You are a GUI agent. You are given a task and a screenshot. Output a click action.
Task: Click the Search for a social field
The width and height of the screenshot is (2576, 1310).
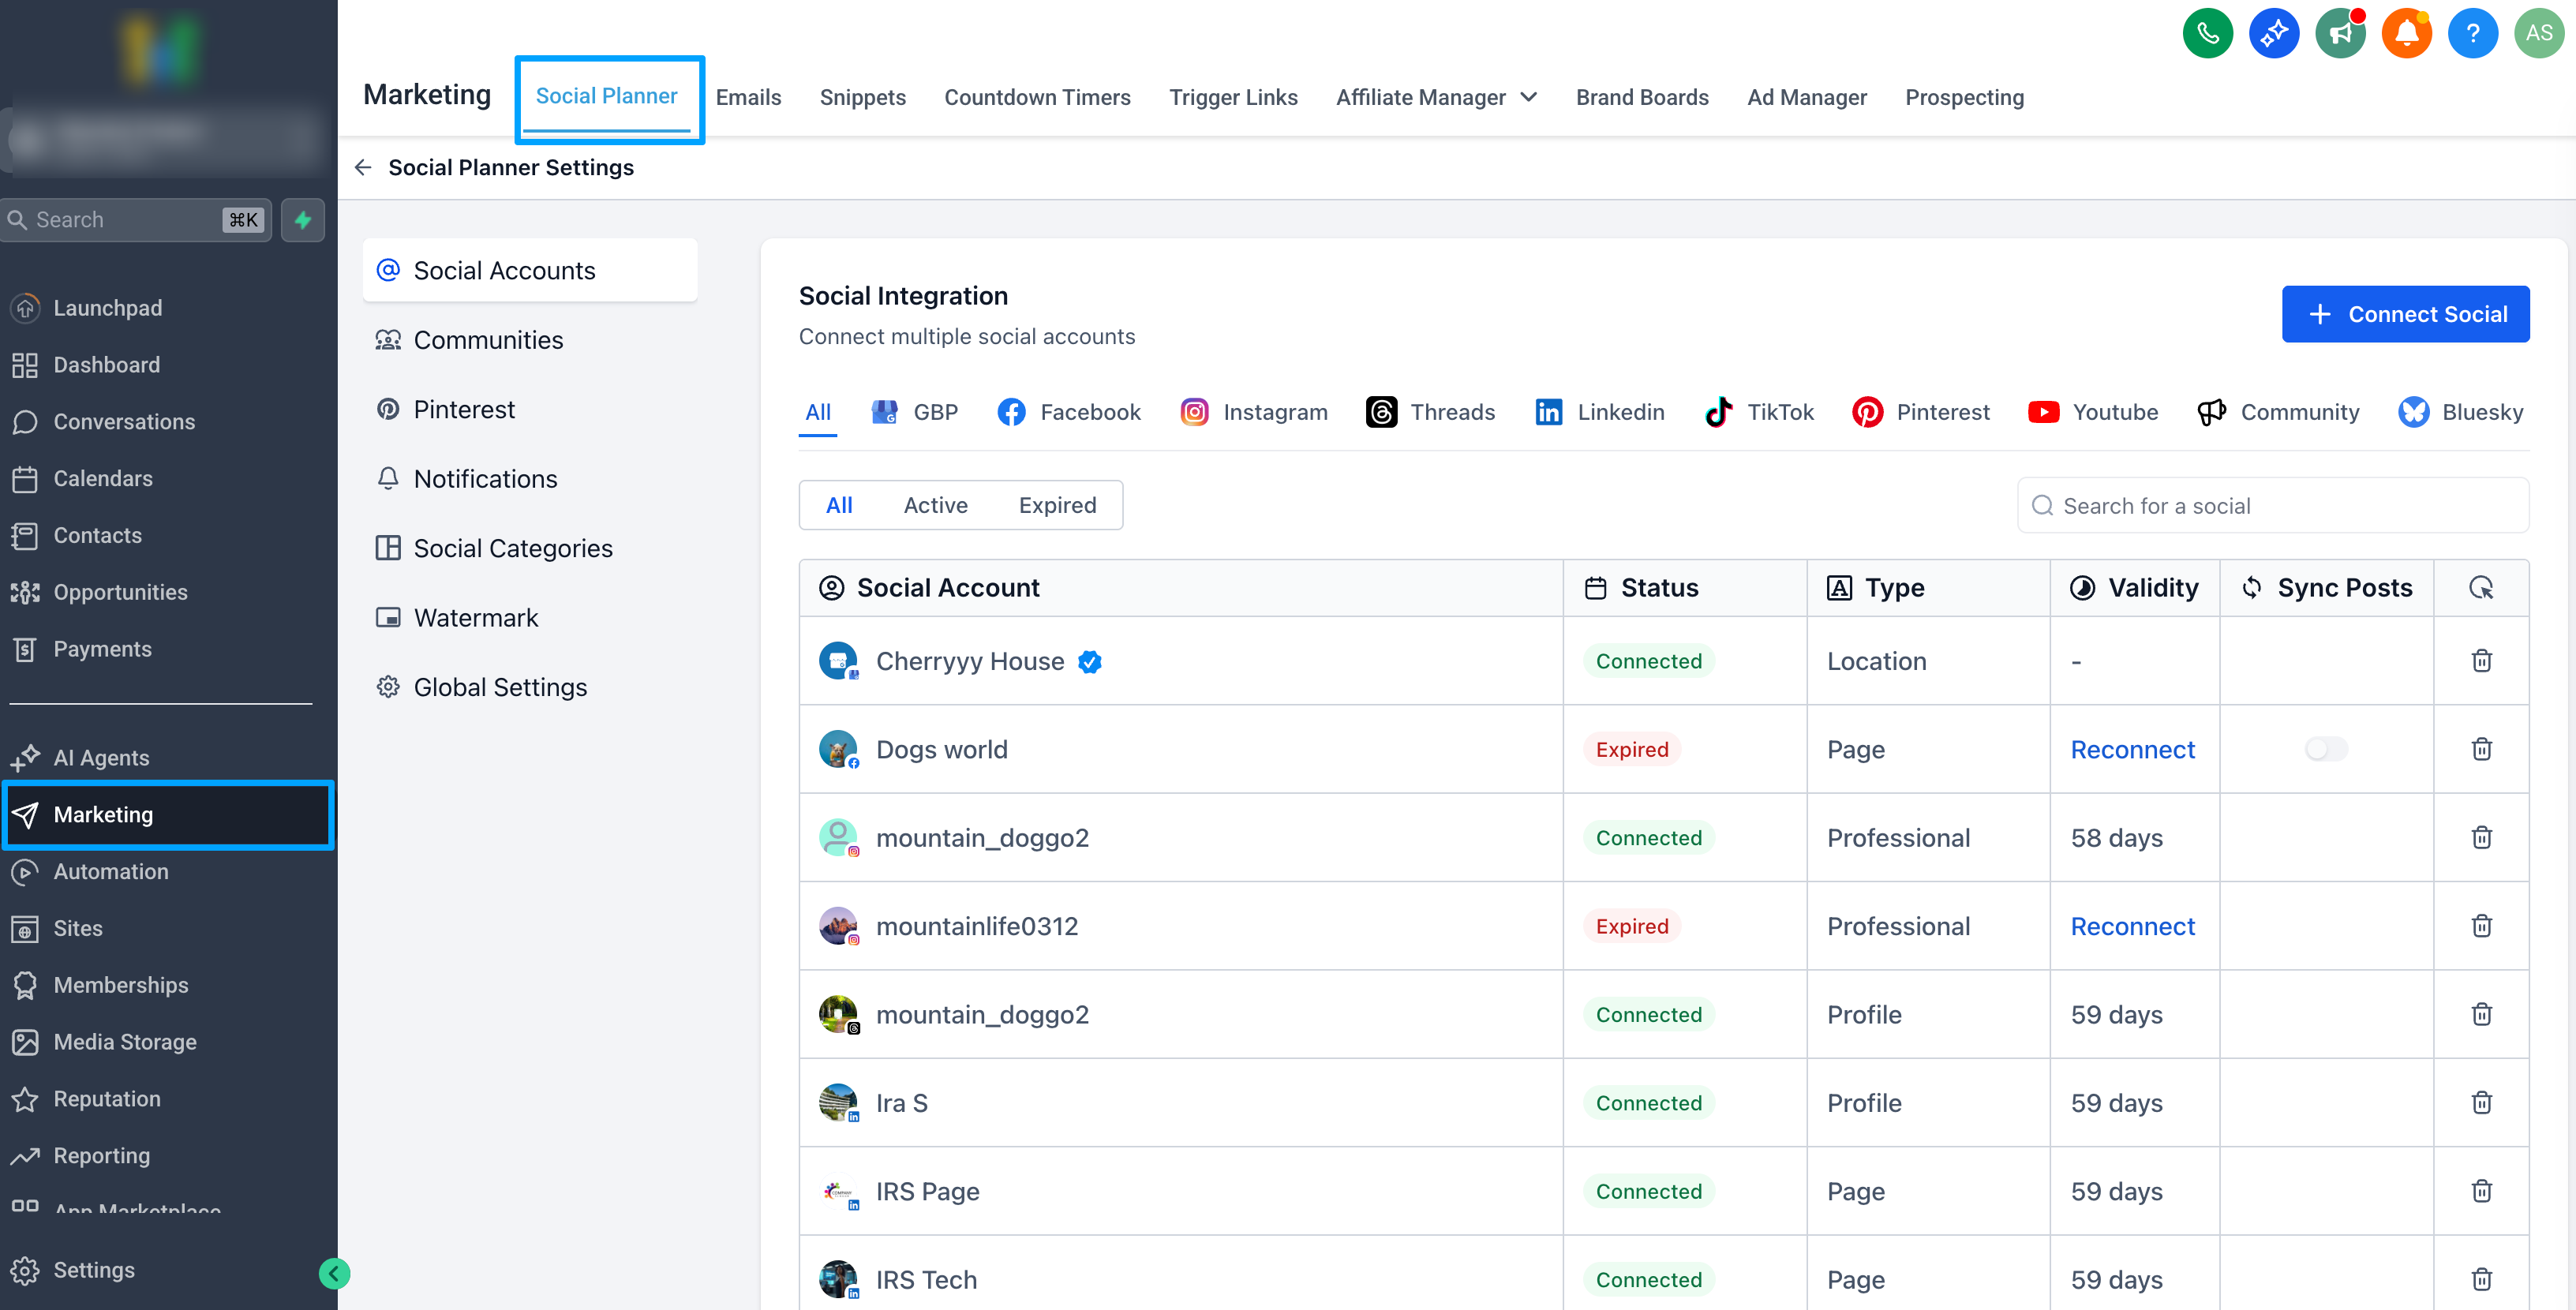(x=2272, y=506)
